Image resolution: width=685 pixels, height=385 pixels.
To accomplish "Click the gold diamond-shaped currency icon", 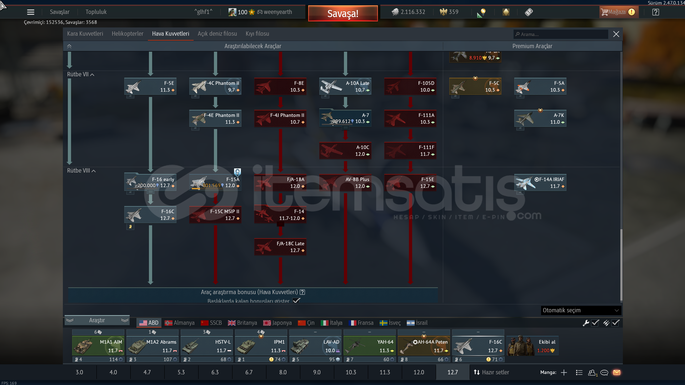I will 506,12.
